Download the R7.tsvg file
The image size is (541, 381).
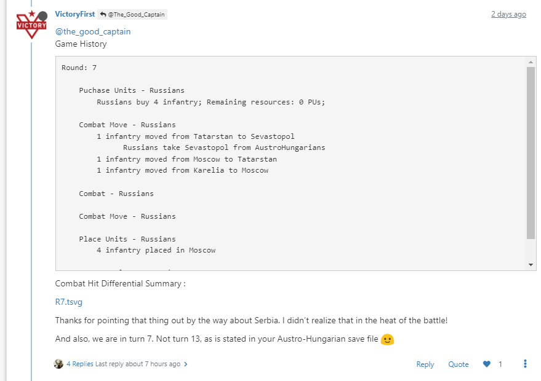(68, 302)
